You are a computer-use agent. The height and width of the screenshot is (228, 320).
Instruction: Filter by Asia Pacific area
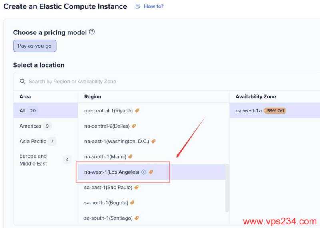click(32, 141)
